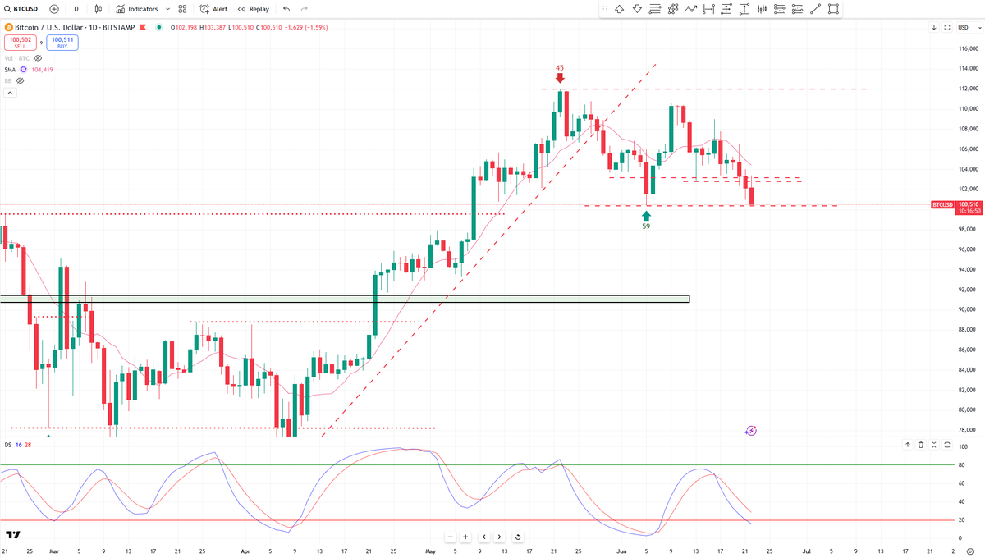Collapse the chart legend with the chevron
This screenshot has width=985, height=558.
[x=9, y=92]
